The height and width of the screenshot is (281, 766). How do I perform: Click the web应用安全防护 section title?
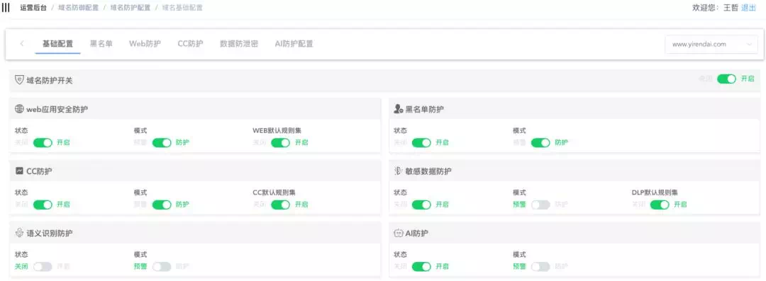pos(57,109)
